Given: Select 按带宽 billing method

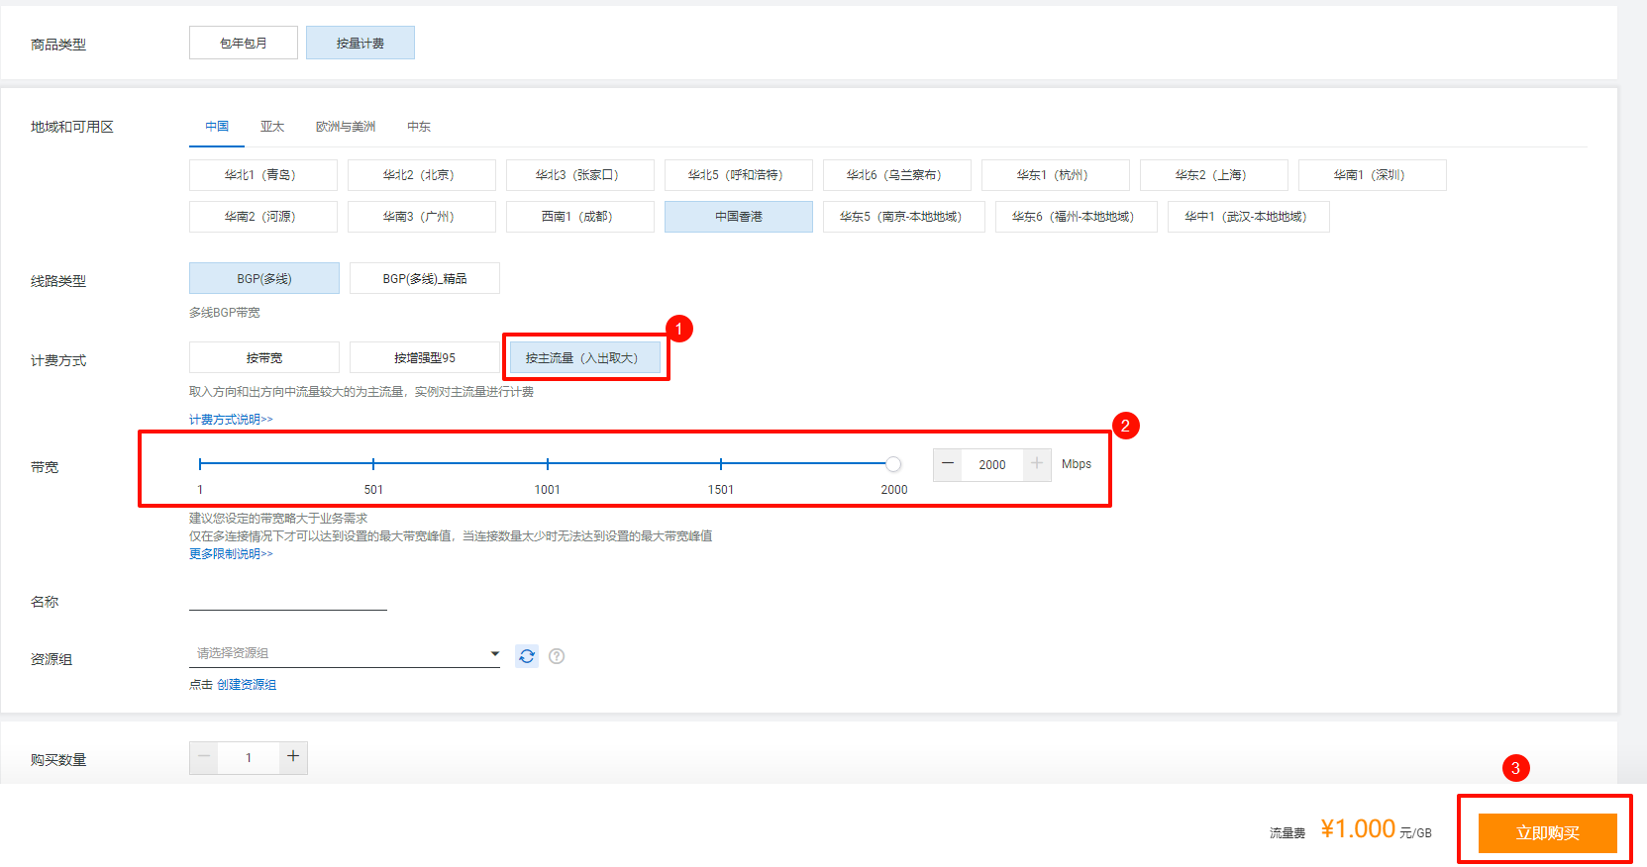Looking at the screenshot, I should click(x=264, y=358).
